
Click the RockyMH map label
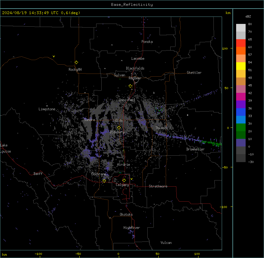[75, 70]
